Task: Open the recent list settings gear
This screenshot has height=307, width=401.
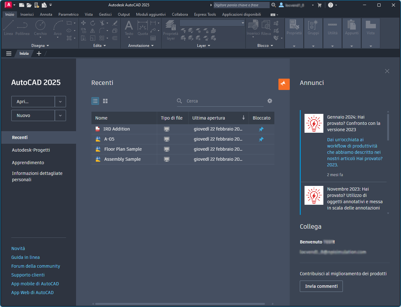Action: (270, 101)
